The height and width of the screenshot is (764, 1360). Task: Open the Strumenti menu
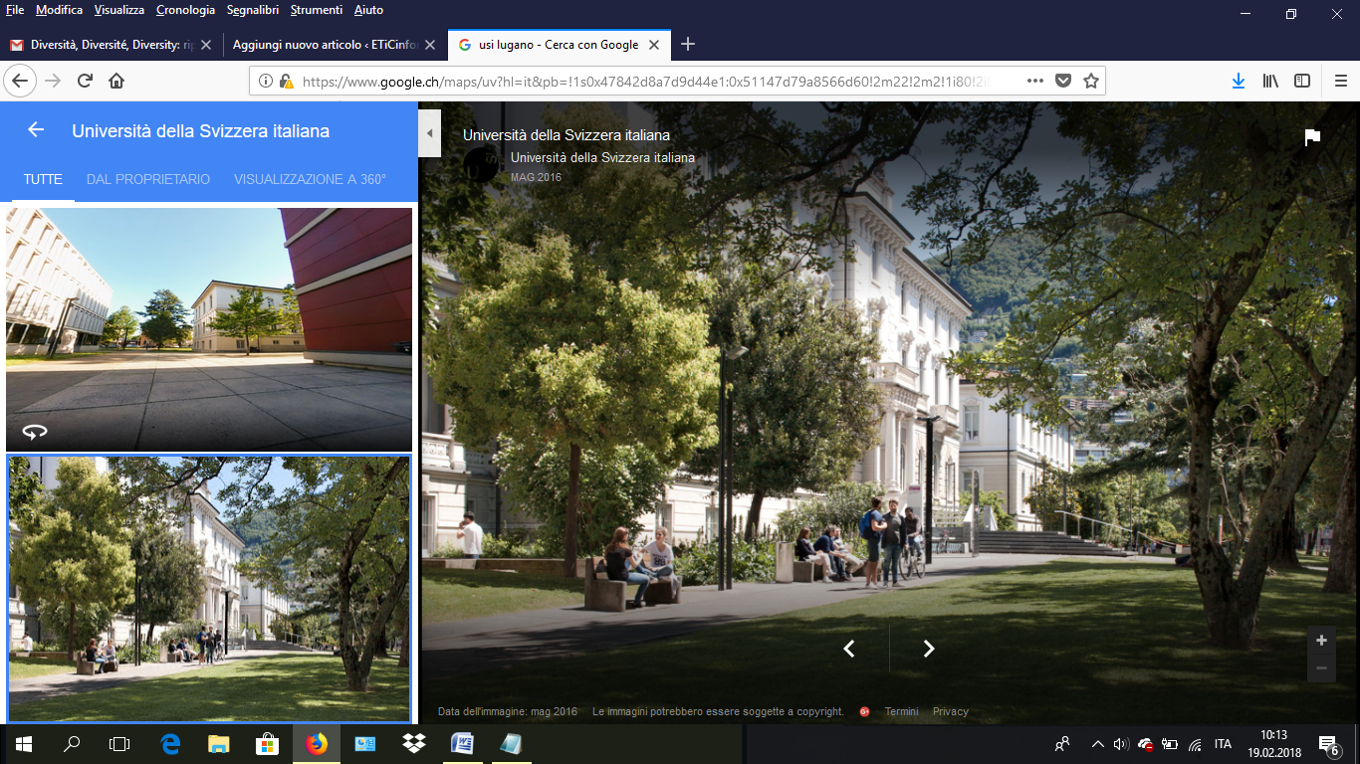[x=317, y=10]
